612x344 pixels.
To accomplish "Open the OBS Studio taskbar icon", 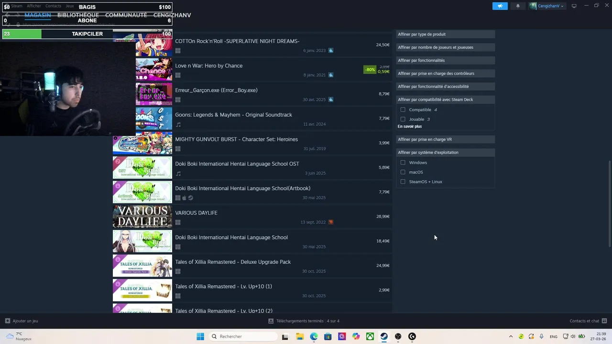I will (x=398, y=336).
